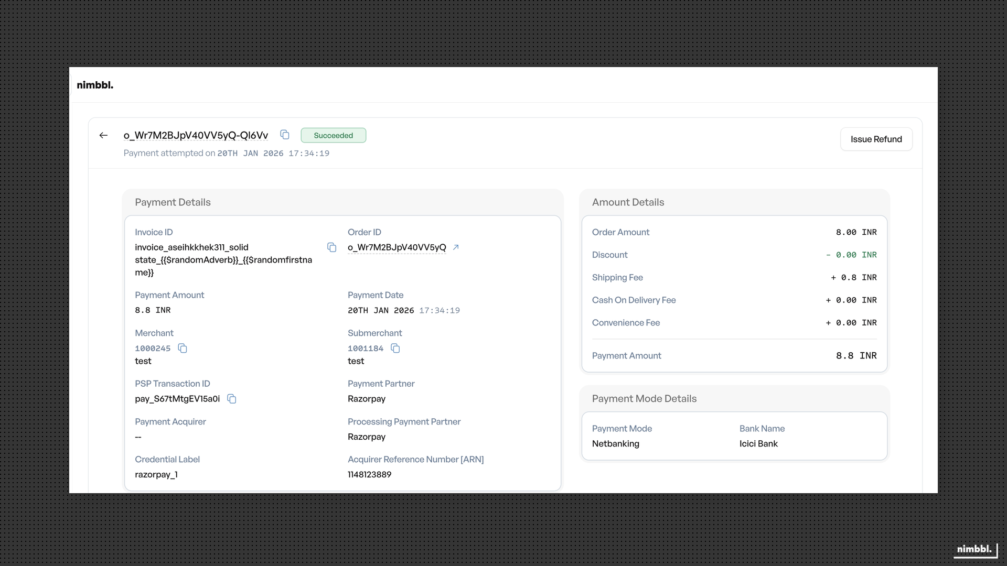Copy the PSP Transaction ID
Screen dimensions: 1007x566
click(x=232, y=399)
